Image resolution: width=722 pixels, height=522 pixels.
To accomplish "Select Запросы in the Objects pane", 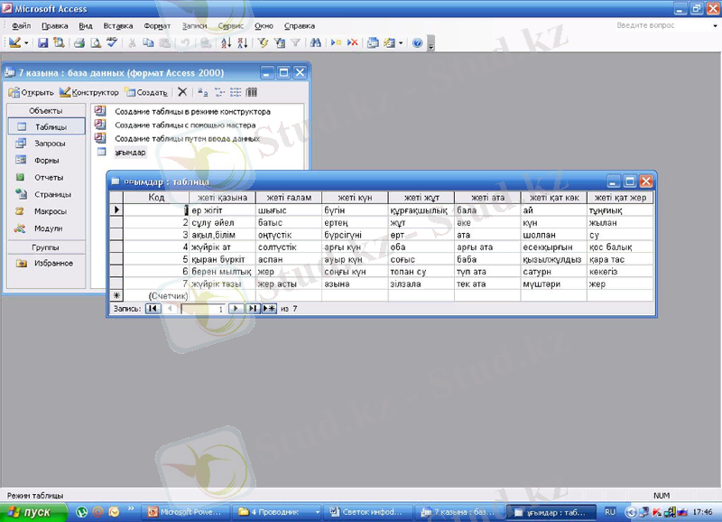I will pos(50,144).
